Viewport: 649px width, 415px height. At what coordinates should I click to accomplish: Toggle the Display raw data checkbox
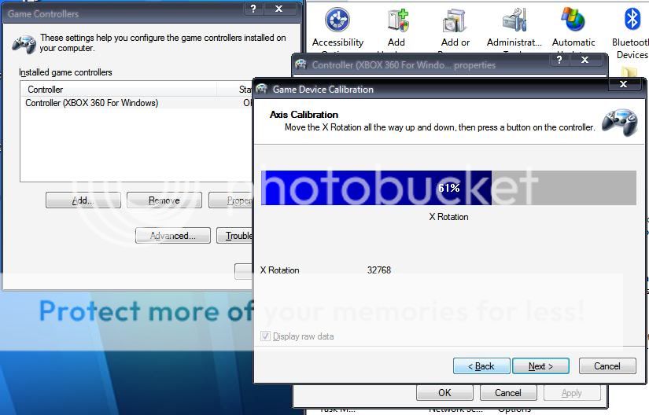(265, 336)
